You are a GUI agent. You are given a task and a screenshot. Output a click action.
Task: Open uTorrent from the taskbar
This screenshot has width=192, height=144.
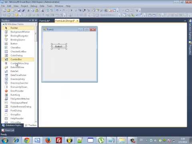pyautogui.click(x=101, y=140)
